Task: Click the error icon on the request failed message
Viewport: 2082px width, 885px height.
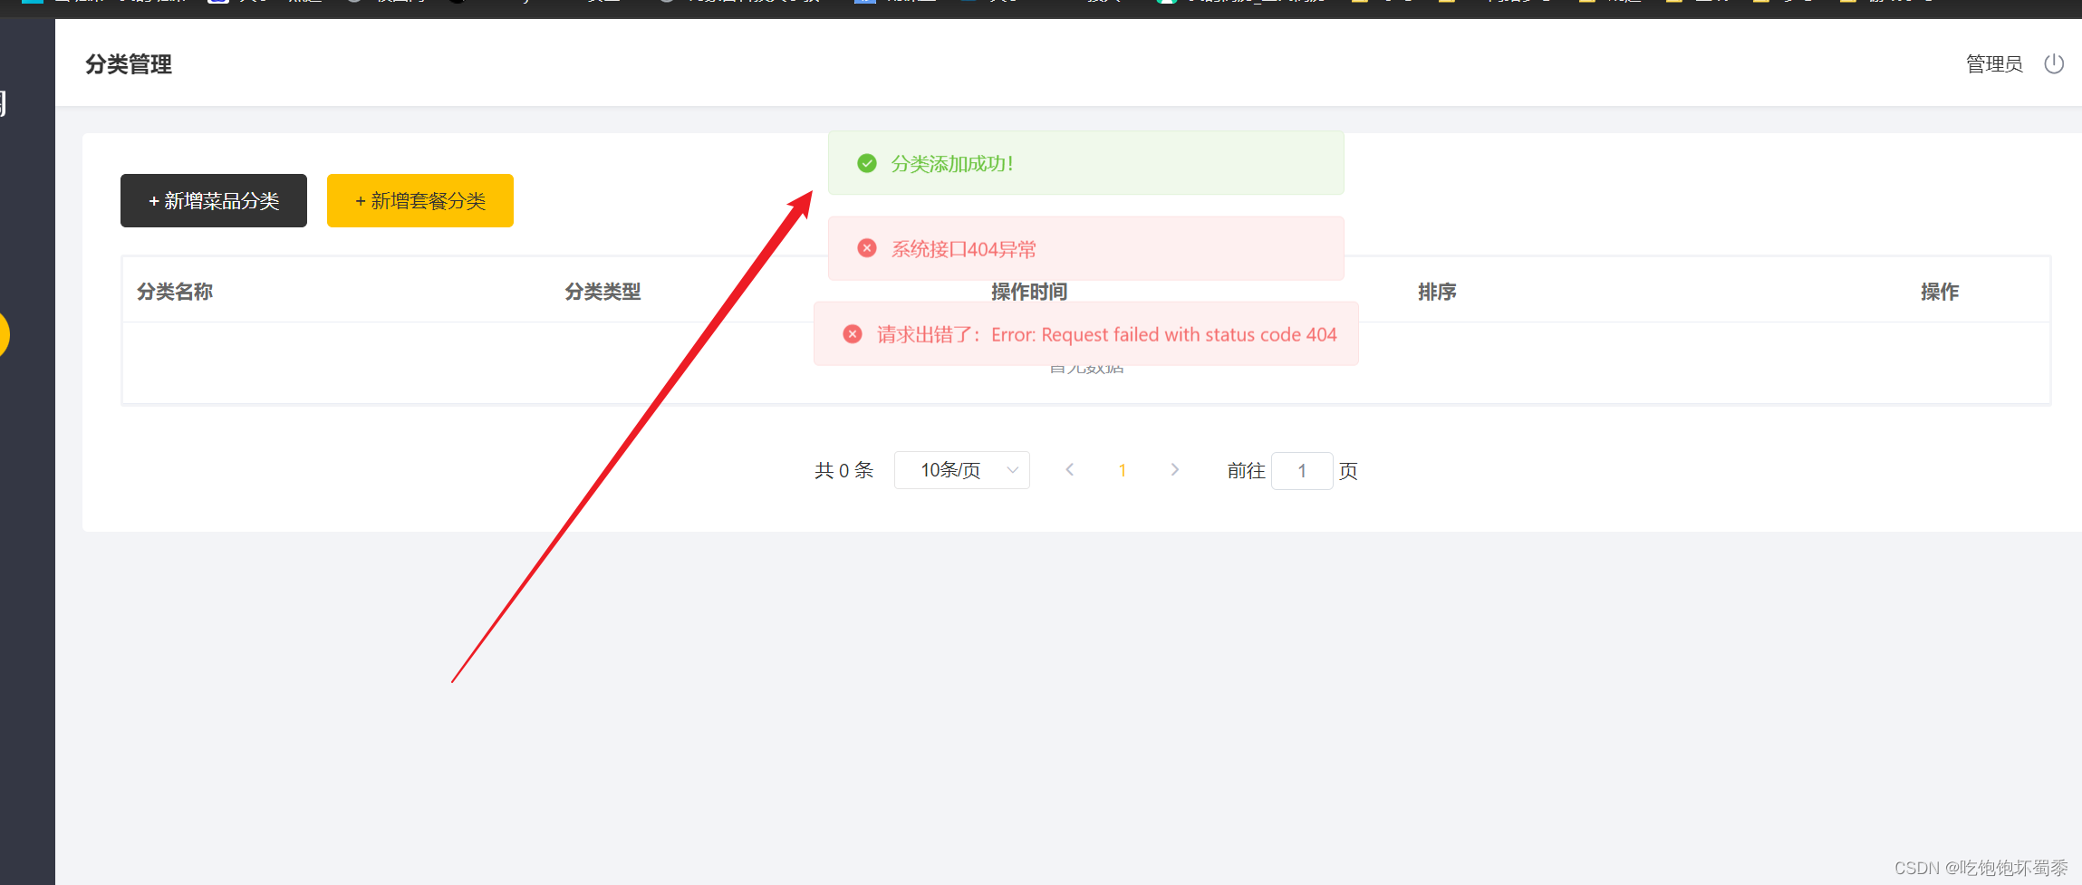Action: (x=853, y=333)
